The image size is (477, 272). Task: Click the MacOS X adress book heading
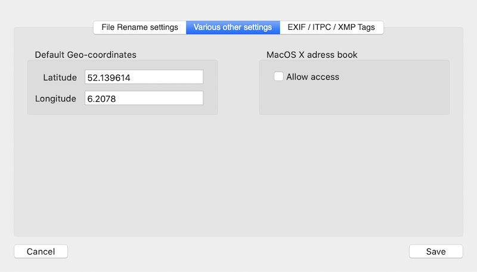[x=312, y=55]
